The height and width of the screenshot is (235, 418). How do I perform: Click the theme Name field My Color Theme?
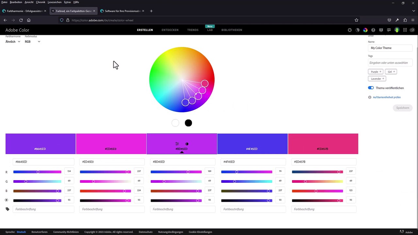(x=390, y=48)
